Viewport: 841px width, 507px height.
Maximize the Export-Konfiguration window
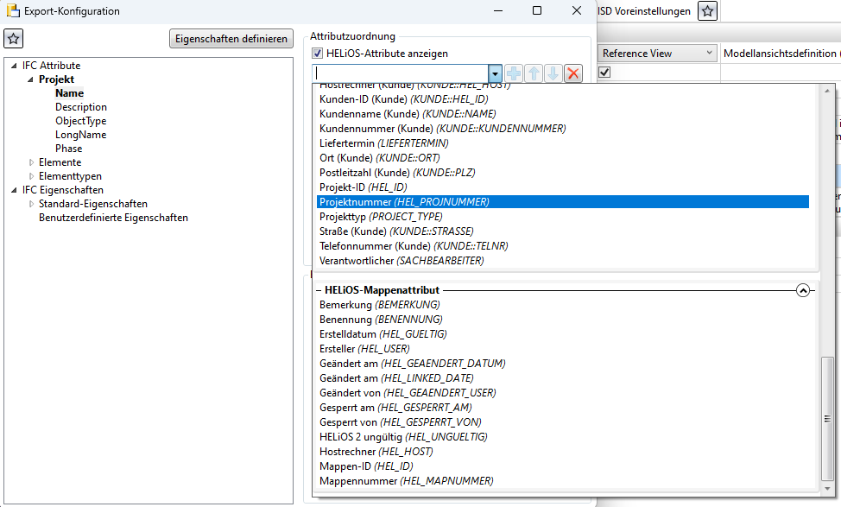(537, 11)
